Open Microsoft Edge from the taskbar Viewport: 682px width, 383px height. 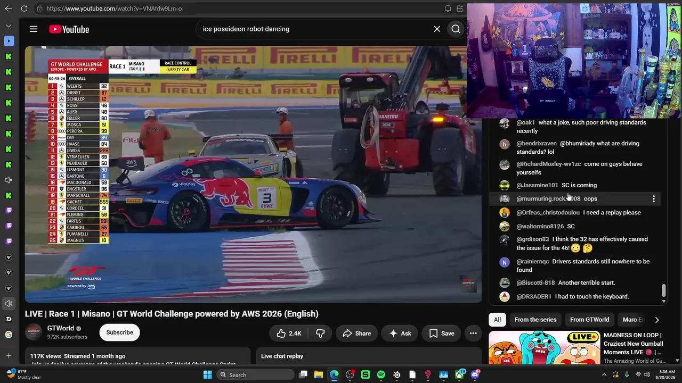click(334, 374)
